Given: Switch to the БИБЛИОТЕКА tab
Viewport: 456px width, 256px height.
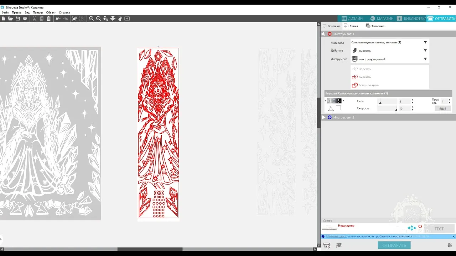Looking at the screenshot, I should tap(411, 18).
